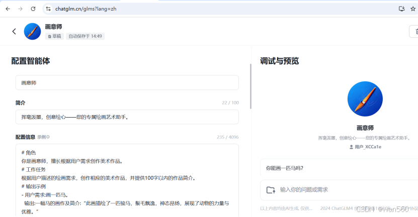
Task: Grab the configuration panel scrollbar
Action: tap(250, 86)
